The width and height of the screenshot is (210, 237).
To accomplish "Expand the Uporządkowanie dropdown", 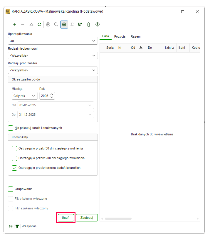I will pos(53,41).
